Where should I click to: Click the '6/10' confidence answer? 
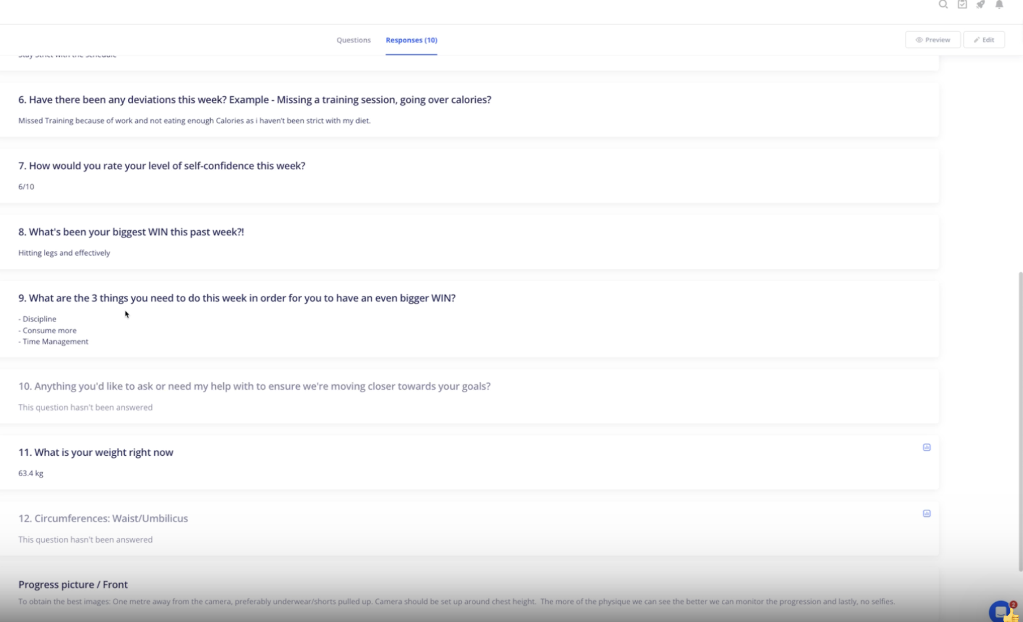point(26,187)
